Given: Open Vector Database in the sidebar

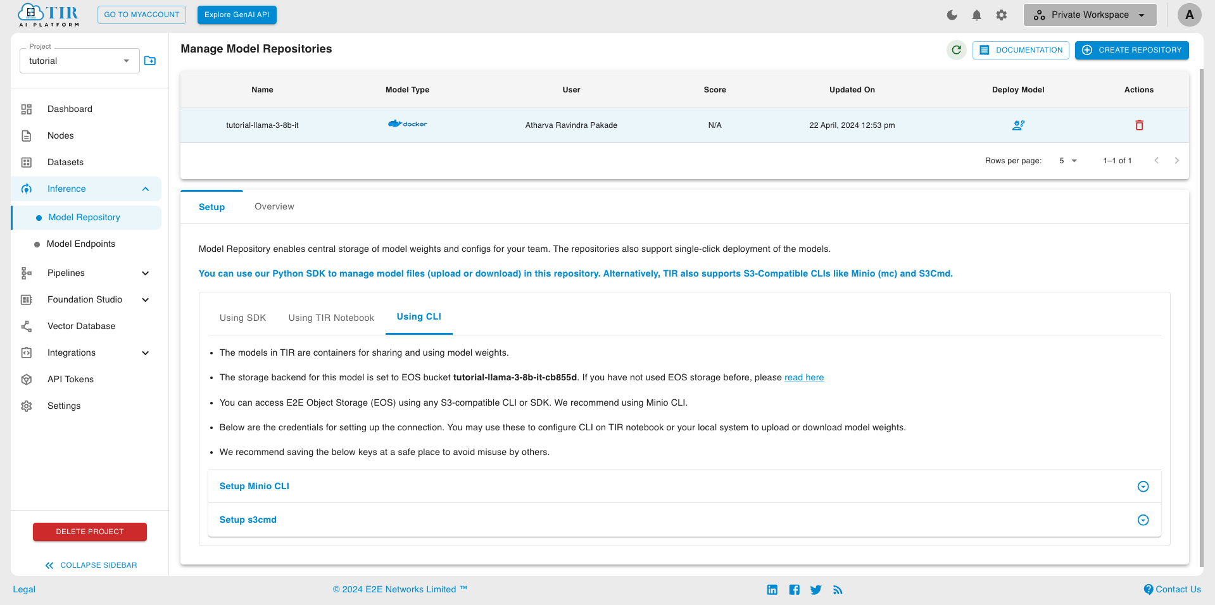Looking at the screenshot, I should [81, 326].
